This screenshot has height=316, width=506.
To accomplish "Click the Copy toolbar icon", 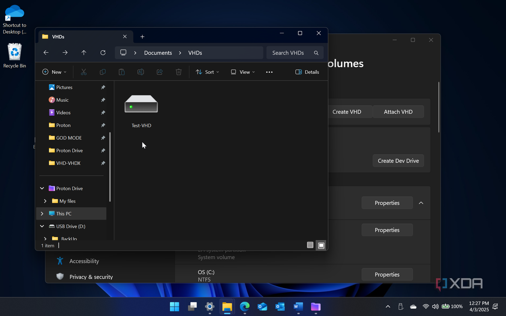I will click(x=103, y=72).
